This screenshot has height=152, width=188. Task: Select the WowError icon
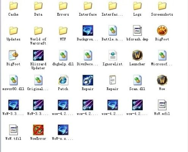tap(38, 130)
